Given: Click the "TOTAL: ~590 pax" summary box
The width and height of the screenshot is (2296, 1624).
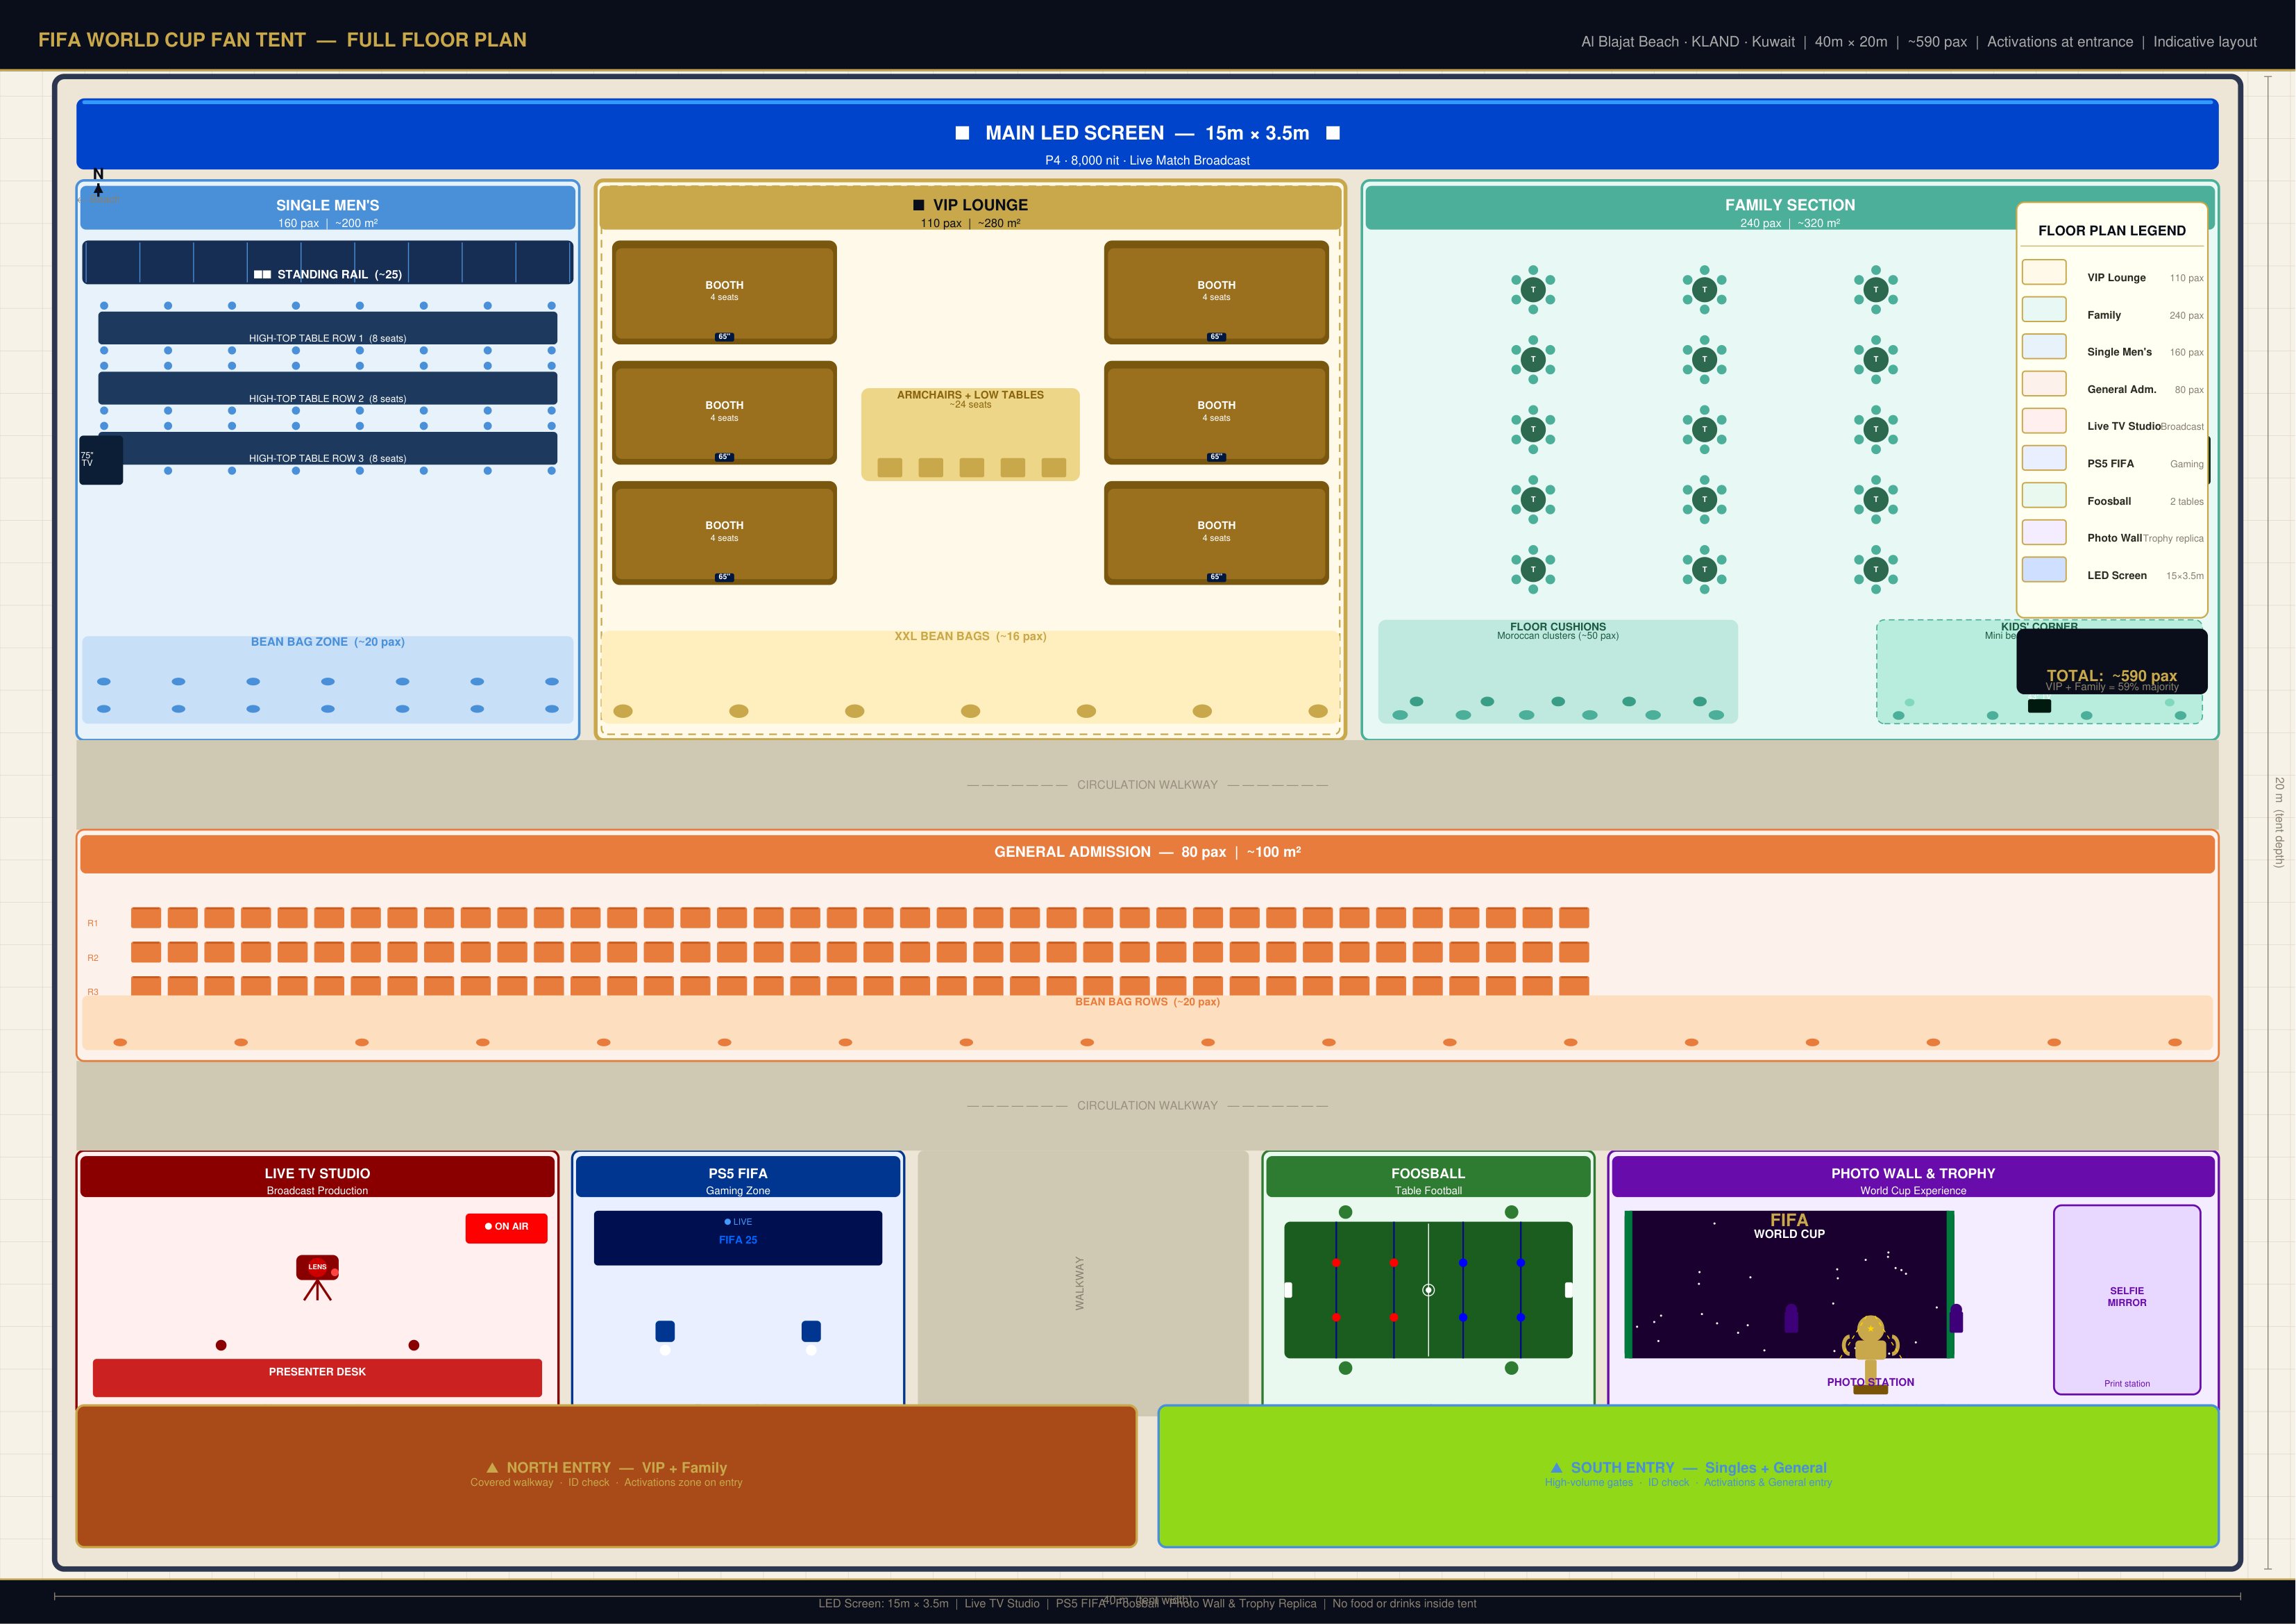Looking at the screenshot, I should point(2112,662).
